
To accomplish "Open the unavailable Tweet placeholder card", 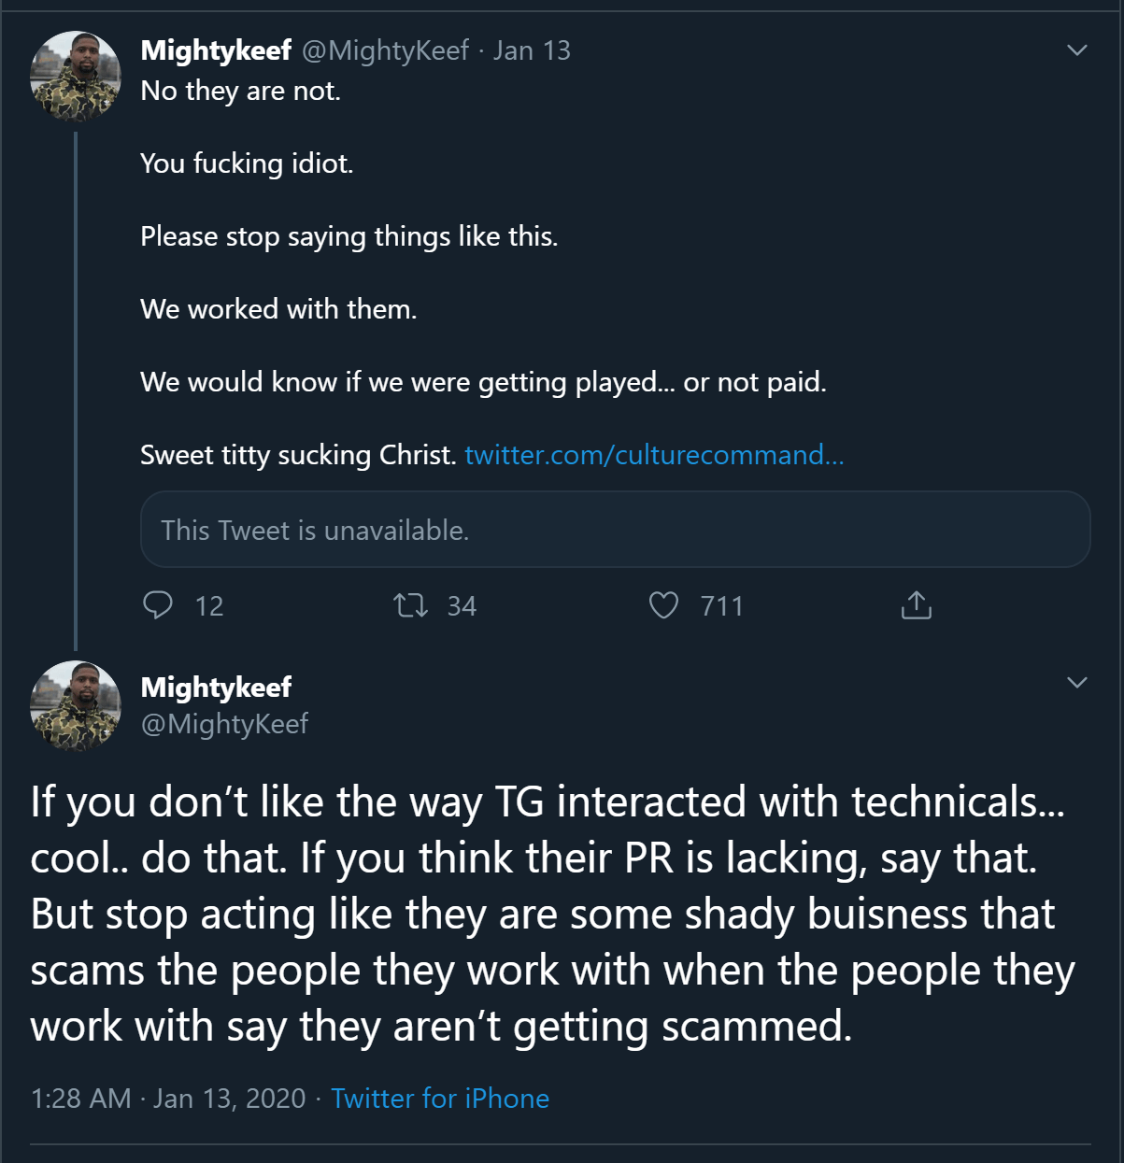I will pyautogui.click(x=615, y=530).
